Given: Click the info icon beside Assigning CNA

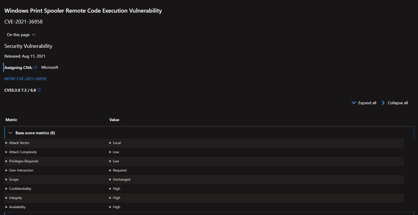Looking at the screenshot, I should click(36, 67).
